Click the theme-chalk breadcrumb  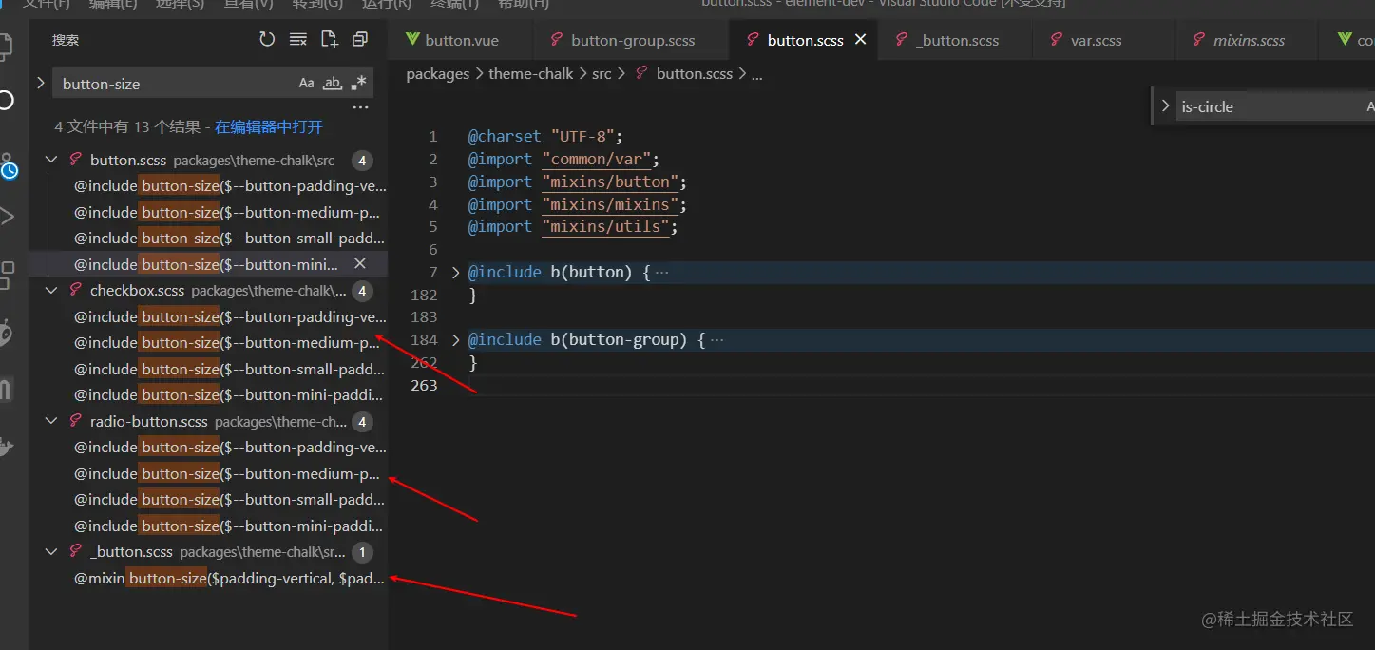(531, 73)
